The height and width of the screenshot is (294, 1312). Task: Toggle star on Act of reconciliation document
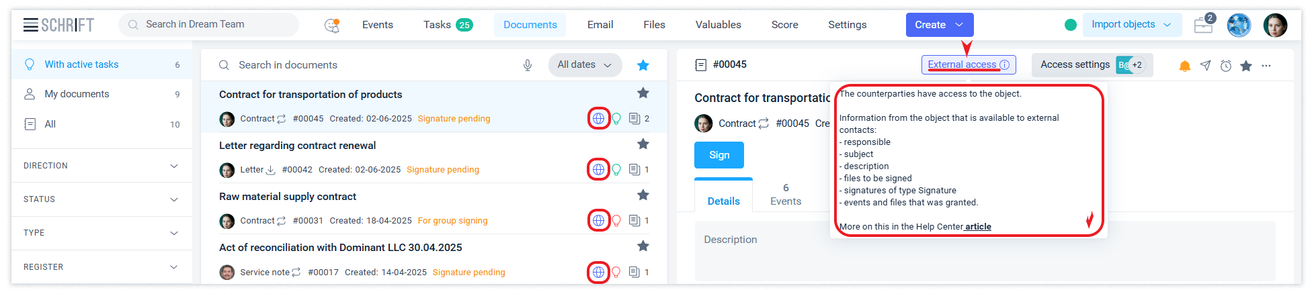point(643,246)
